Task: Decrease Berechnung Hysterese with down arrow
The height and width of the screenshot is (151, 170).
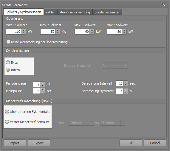Action: (x=126, y=93)
